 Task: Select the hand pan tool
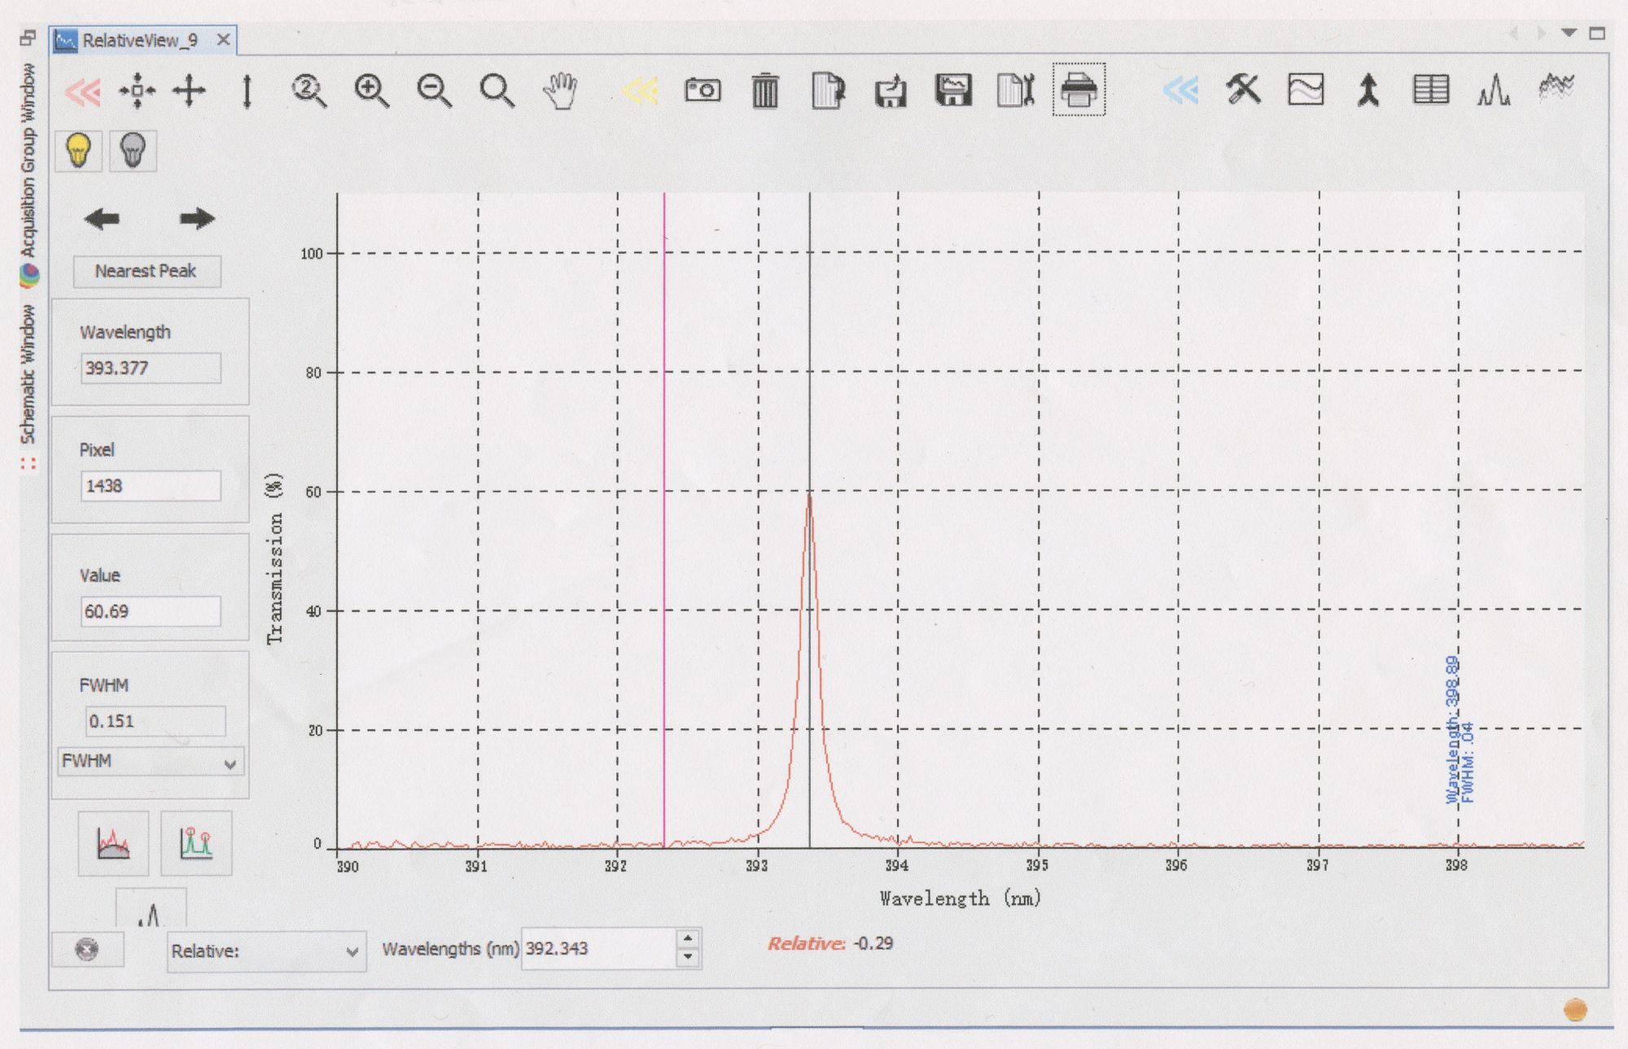click(x=561, y=90)
